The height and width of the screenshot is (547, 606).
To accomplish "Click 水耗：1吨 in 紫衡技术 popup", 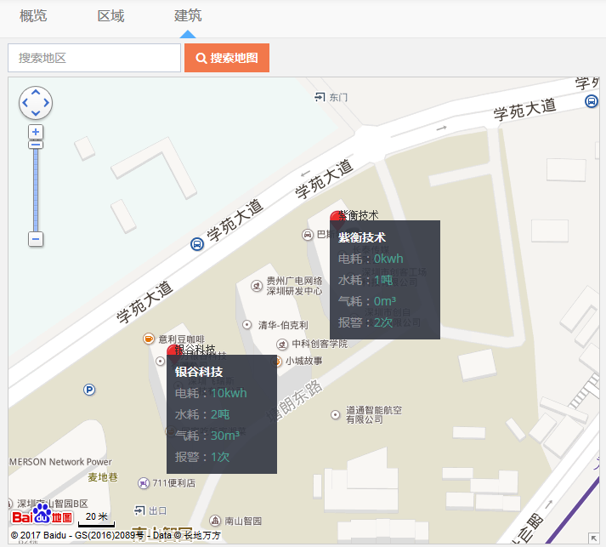I will [365, 280].
